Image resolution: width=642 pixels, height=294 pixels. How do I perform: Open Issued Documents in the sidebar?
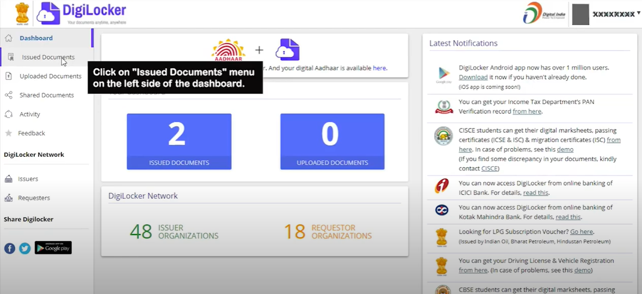point(48,57)
